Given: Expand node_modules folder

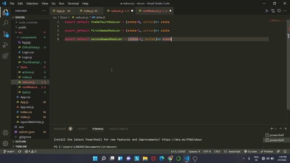Looking at the screenshot, I should pyautogui.click(x=28, y=22).
